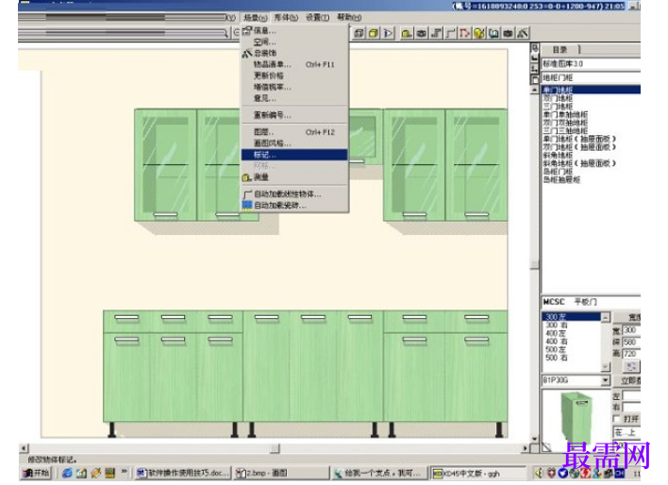Click the wireframe view toolbar icon

point(359,33)
